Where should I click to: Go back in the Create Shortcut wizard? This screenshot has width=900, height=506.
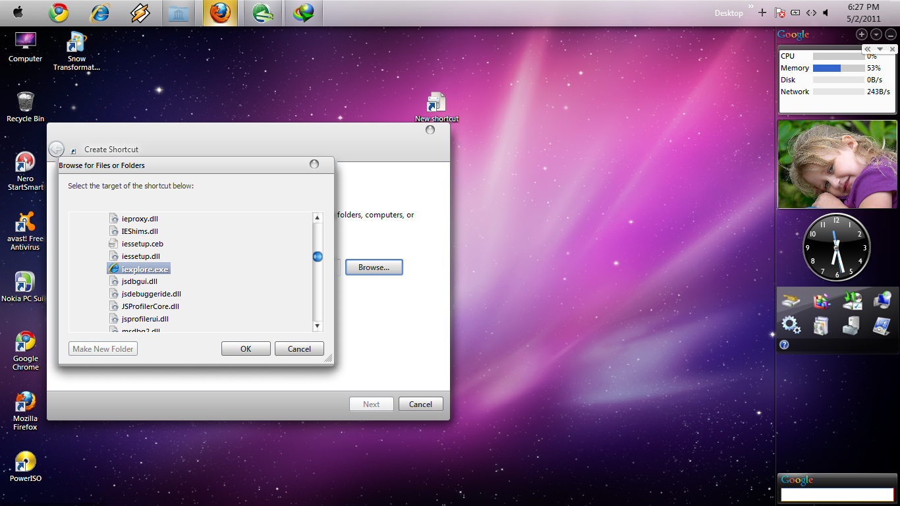[x=57, y=149]
